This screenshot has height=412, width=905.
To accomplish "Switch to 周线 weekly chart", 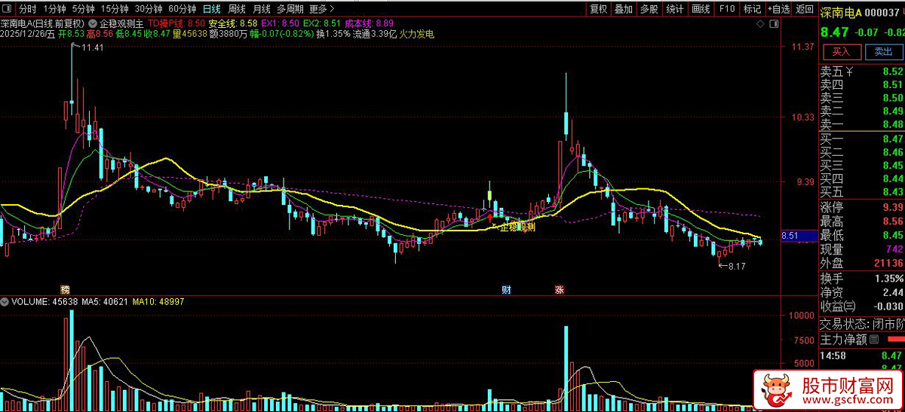I will point(237,9).
